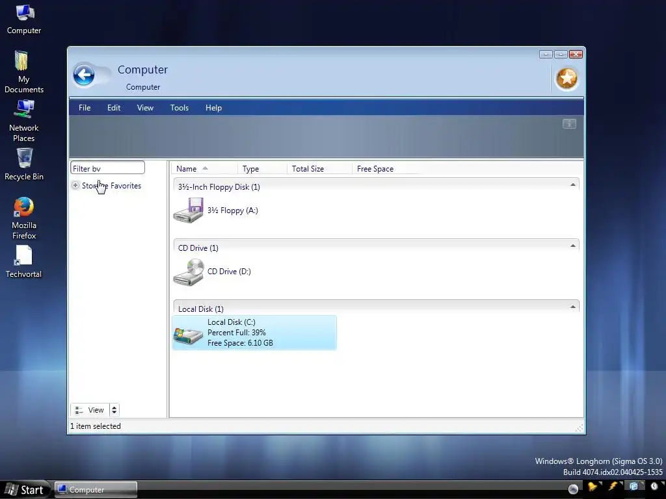
Task: Open the View menu
Action: coord(145,108)
